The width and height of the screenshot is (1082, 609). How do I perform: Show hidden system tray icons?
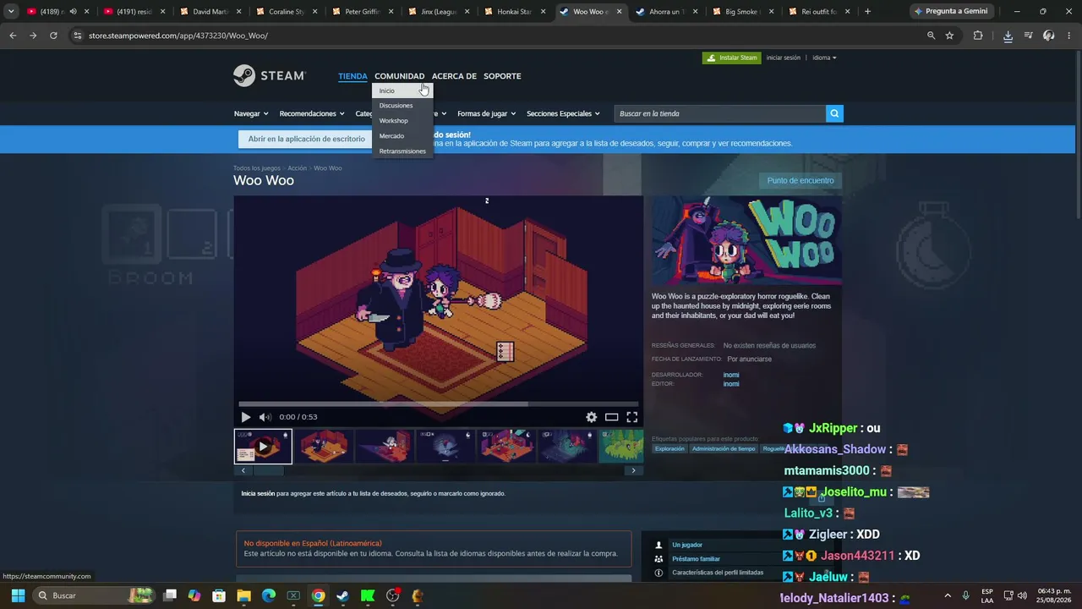click(x=947, y=595)
